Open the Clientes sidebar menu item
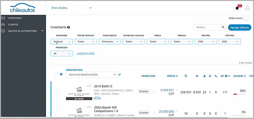The width and height of the screenshot is (254, 119). 13,25
